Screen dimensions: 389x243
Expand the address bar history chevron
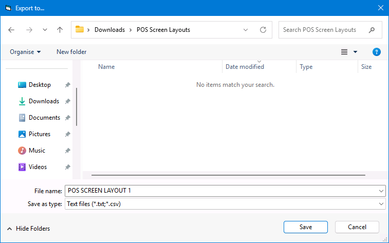click(246, 30)
